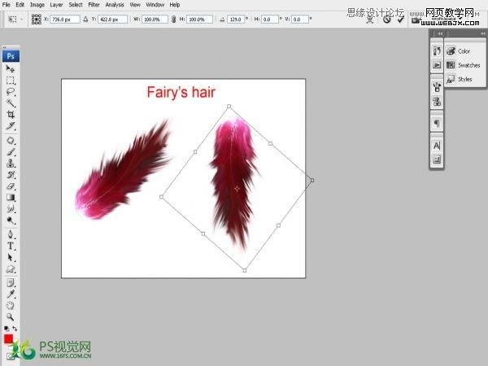Open the Paragraph panel icon
The width and height of the screenshot is (488, 366).
(x=437, y=123)
